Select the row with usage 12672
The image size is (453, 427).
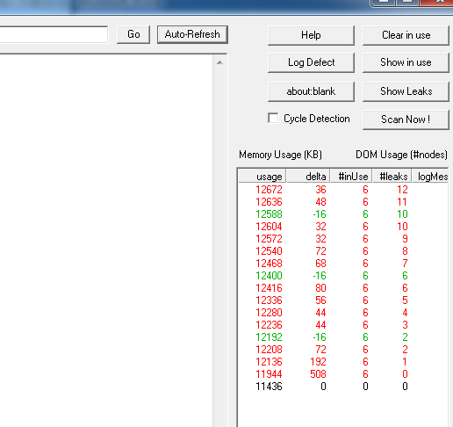(x=343, y=190)
